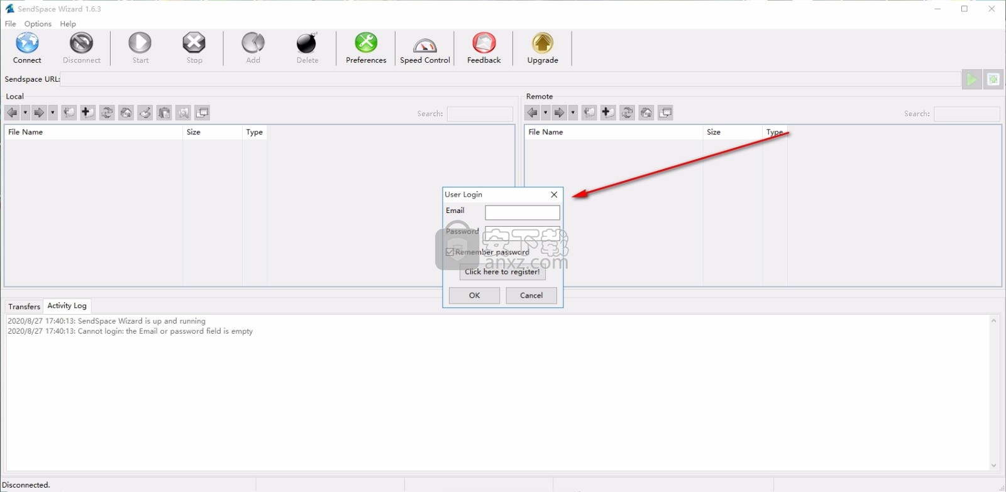The image size is (1006, 492).
Task: Click the activity log scrollbar up arrow
Action: 994,320
